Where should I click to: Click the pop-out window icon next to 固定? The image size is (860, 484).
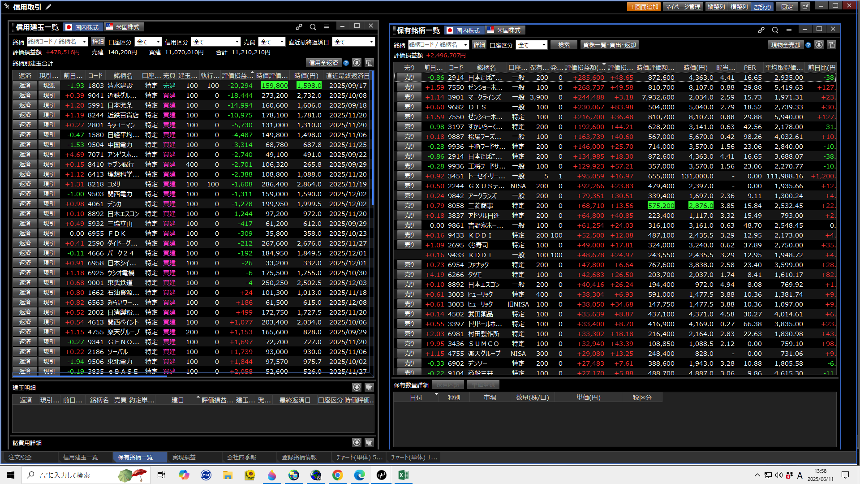[805, 7]
